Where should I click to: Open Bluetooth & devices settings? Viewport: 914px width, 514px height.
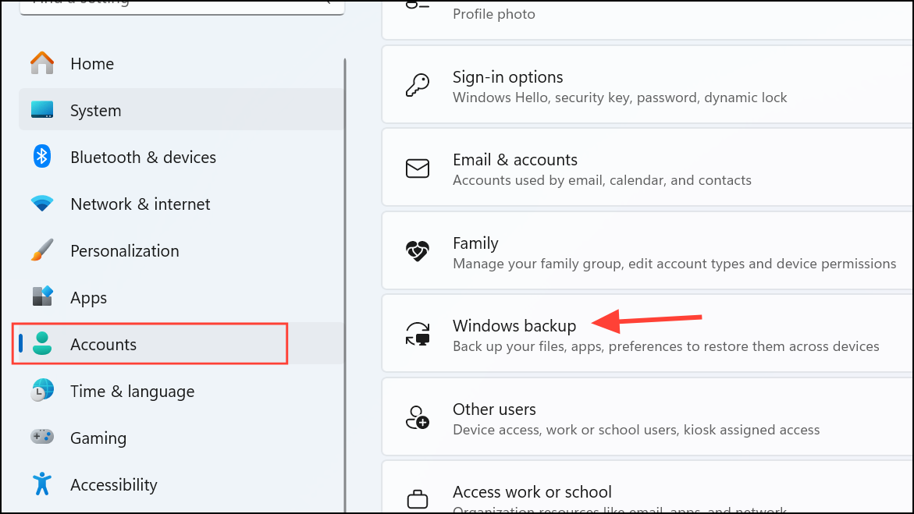click(143, 158)
